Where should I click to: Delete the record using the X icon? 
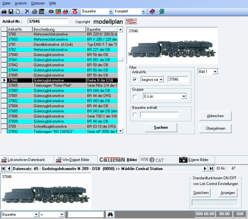(x=27, y=11)
